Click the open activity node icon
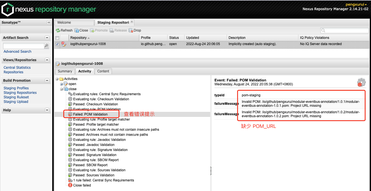 coord(66,84)
